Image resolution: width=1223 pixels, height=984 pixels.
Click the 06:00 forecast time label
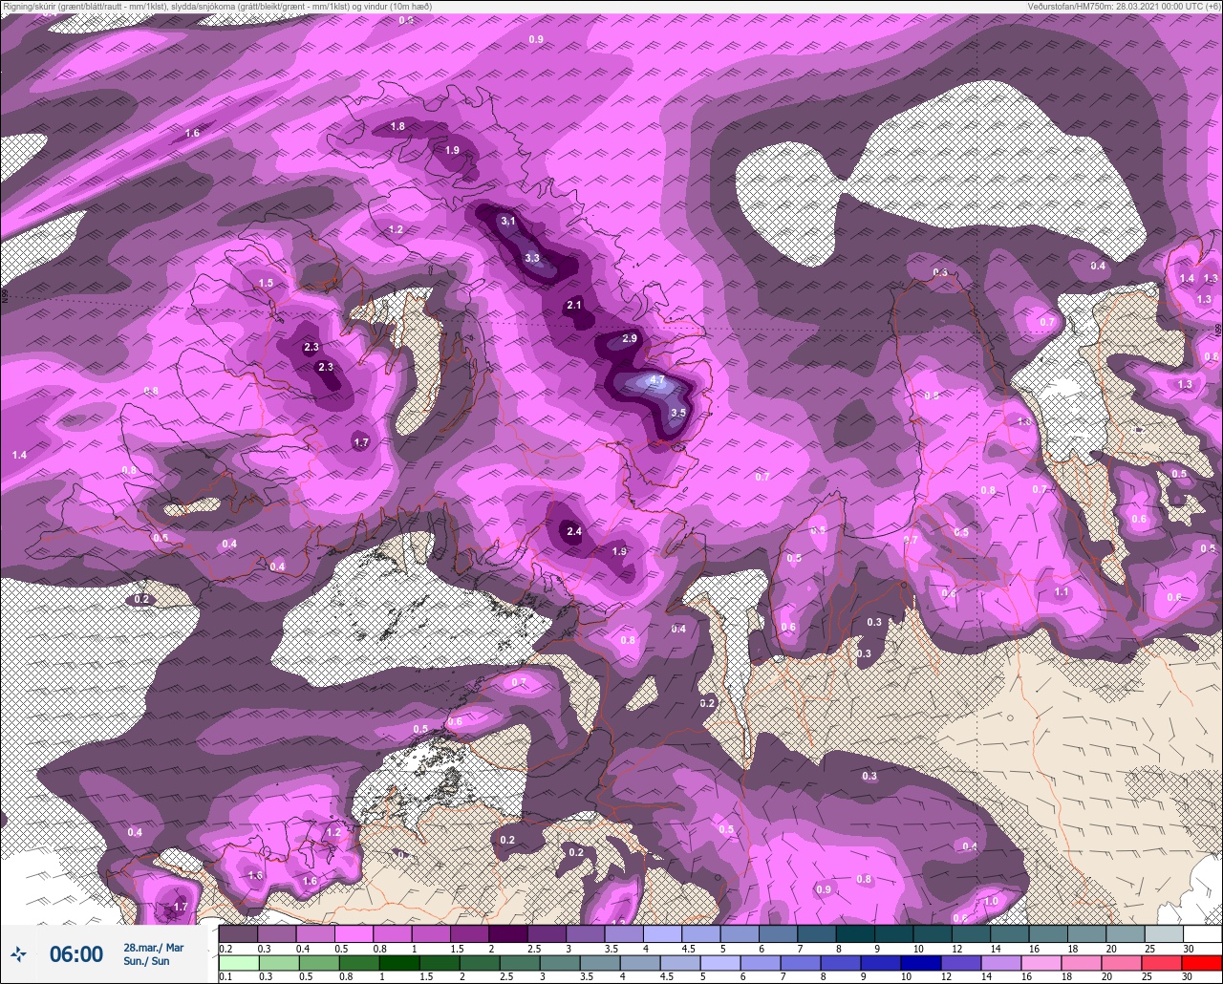75,954
